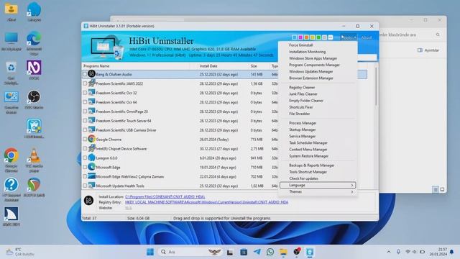The image size is (460, 259).
Task: Open the OBS Studio desktop shortcut
Action: (x=34, y=99)
